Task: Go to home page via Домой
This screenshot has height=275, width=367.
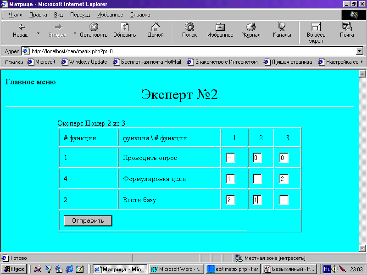Action: pyautogui.click(x=156, y=31)
